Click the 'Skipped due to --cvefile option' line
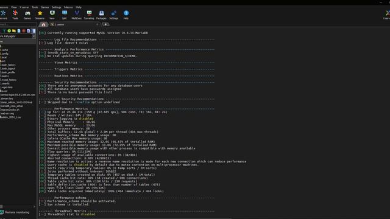The width and height of the screenshot is (390, 219). 79,102
